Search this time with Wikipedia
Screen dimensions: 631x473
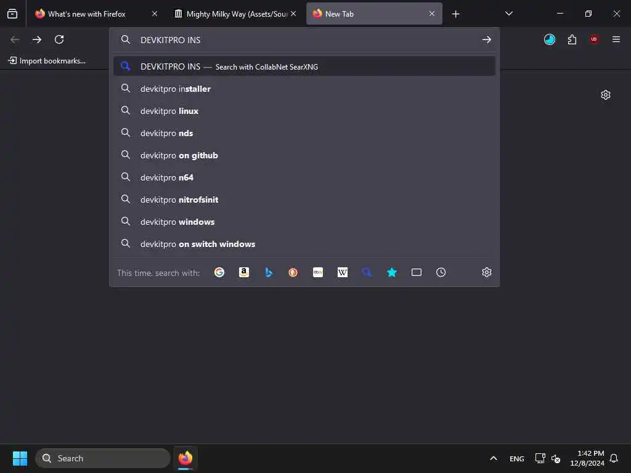pos(343,272)
